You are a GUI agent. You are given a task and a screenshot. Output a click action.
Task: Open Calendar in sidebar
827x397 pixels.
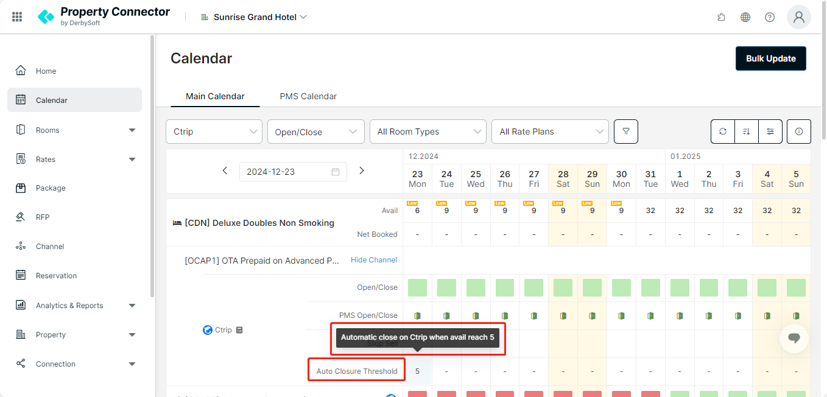74,100
